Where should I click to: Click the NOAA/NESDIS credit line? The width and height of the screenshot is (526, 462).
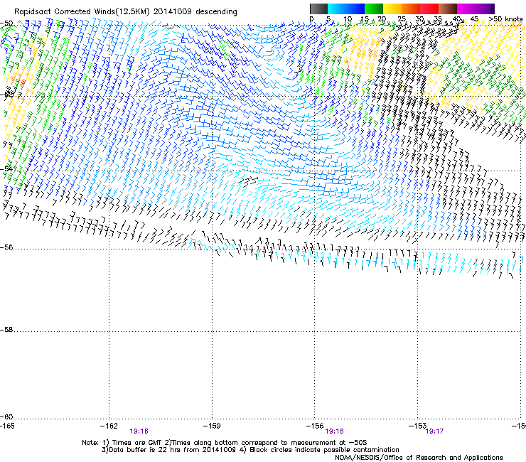click(x=419, y=458)
